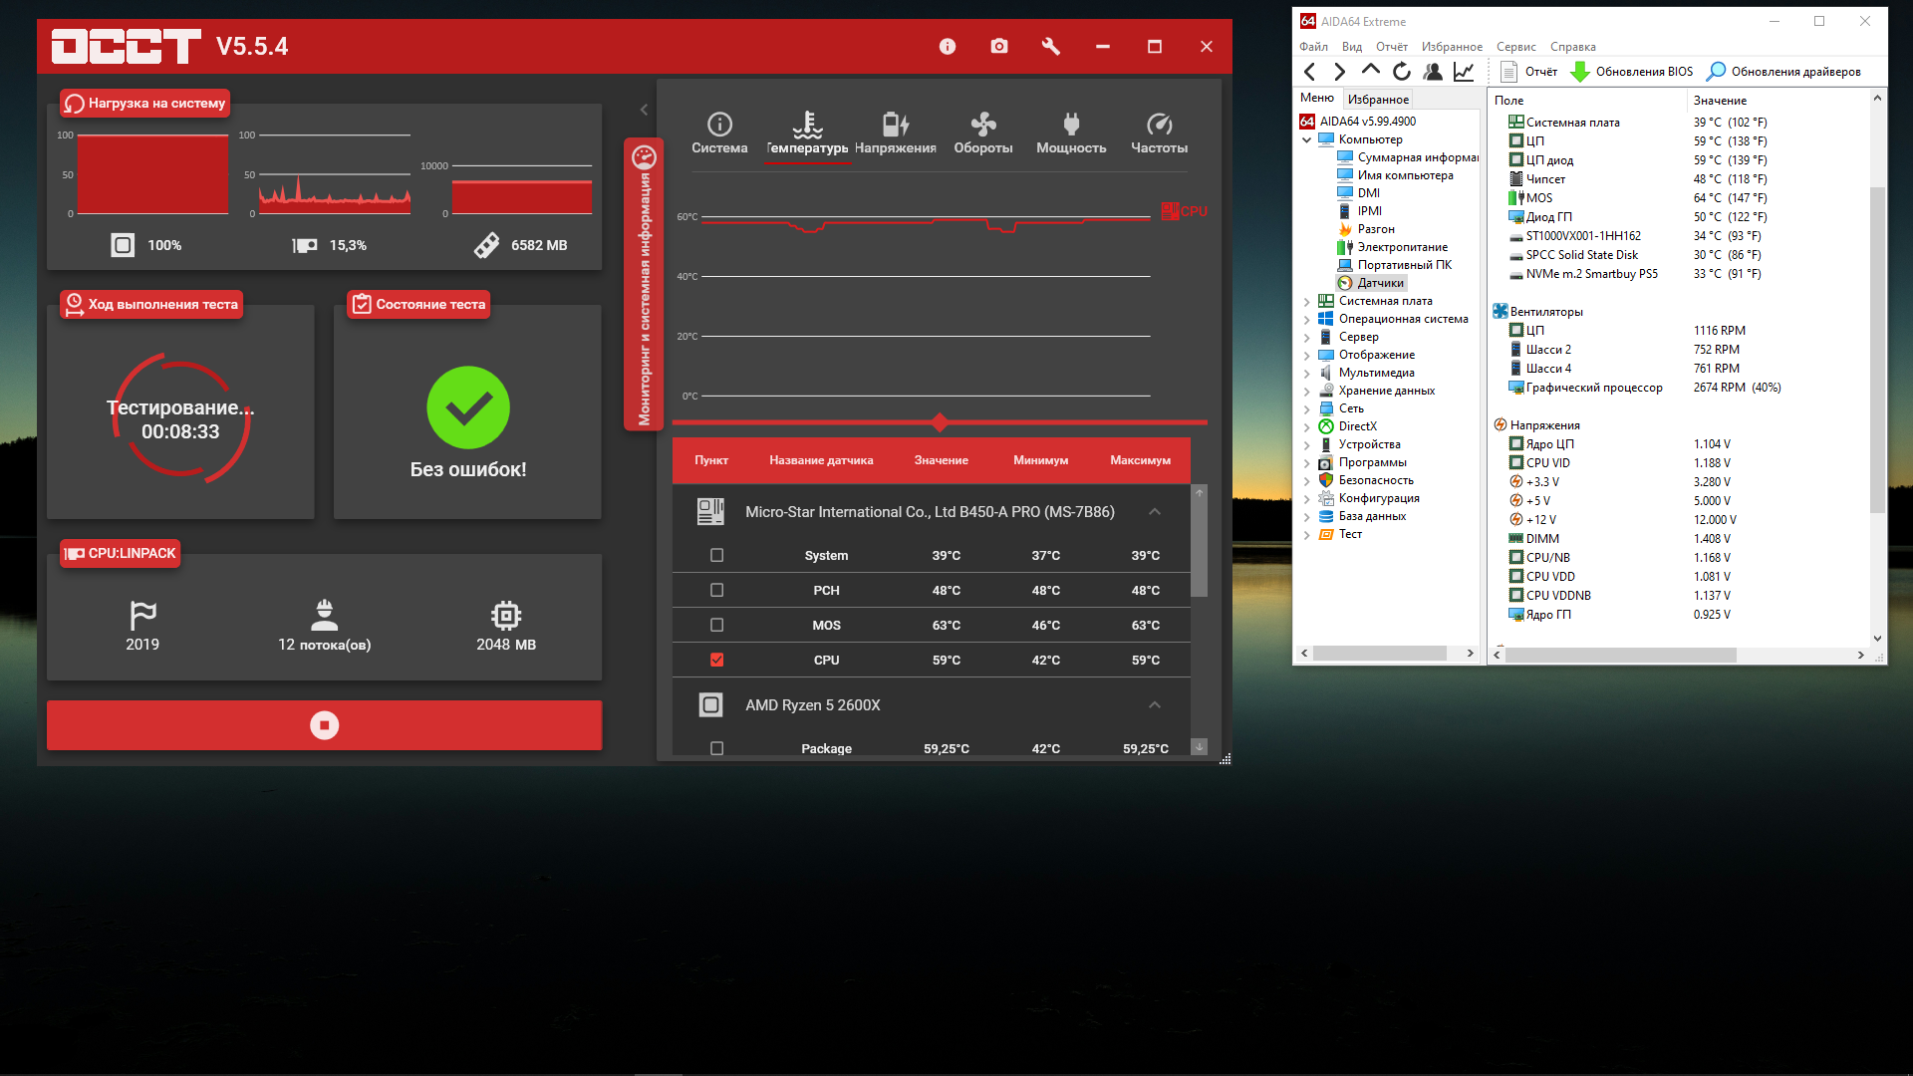Expand Системная плата tree node
The height and width of the screenshot is (1076, 1913).
coord(1306,301)
